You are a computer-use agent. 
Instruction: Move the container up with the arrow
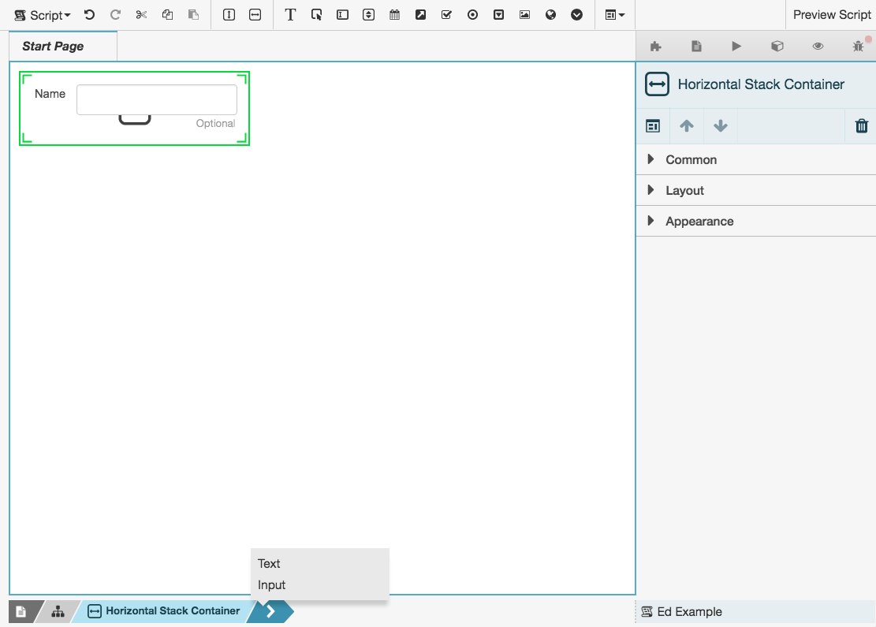coord(687,126)
